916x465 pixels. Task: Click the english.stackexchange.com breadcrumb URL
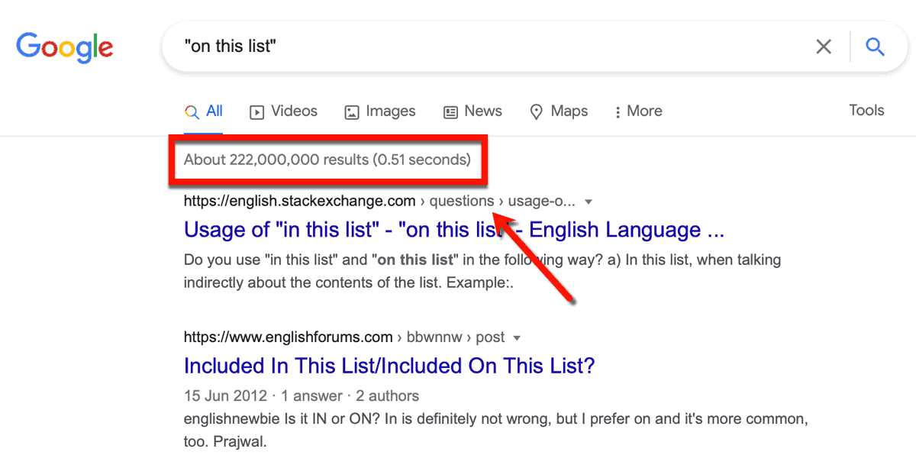(x=299, y=201)
